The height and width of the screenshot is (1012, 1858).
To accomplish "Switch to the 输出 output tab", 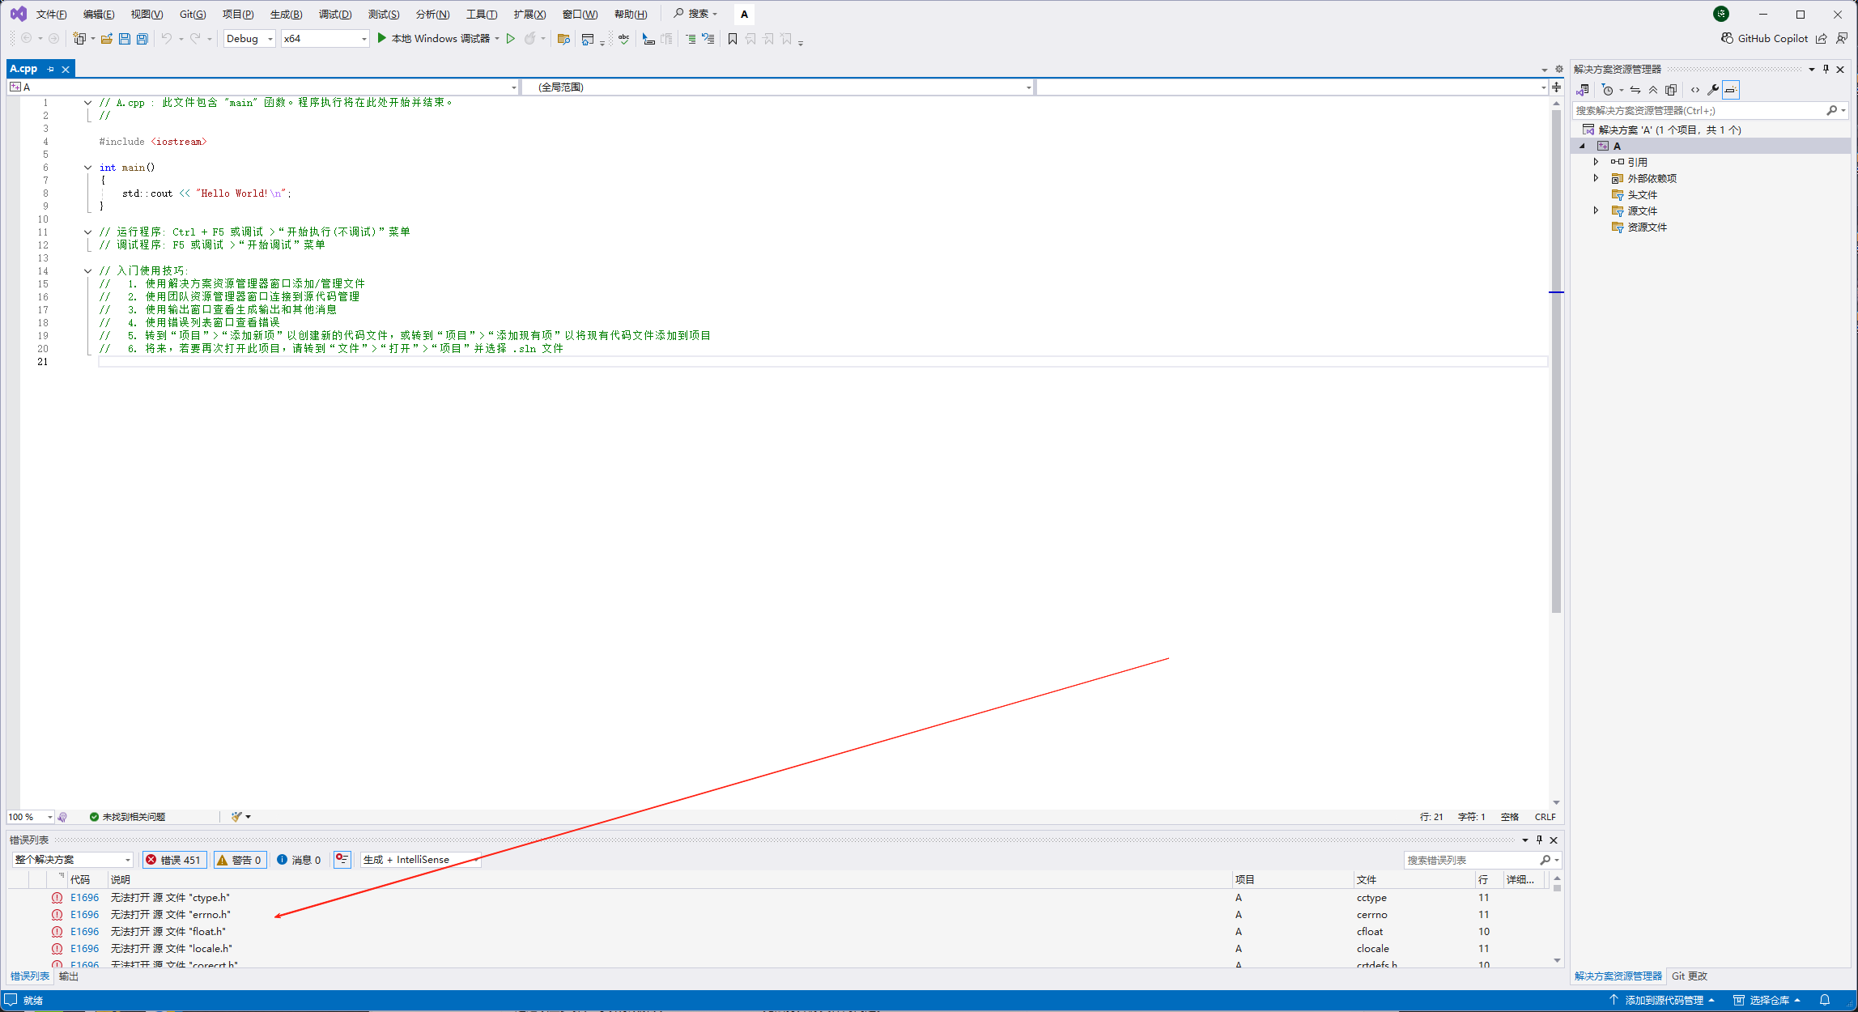I will 69,976.
